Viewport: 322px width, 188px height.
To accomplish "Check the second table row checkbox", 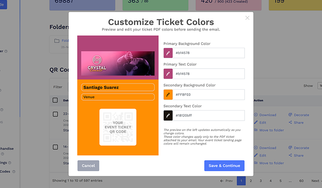I will (55, 147).
